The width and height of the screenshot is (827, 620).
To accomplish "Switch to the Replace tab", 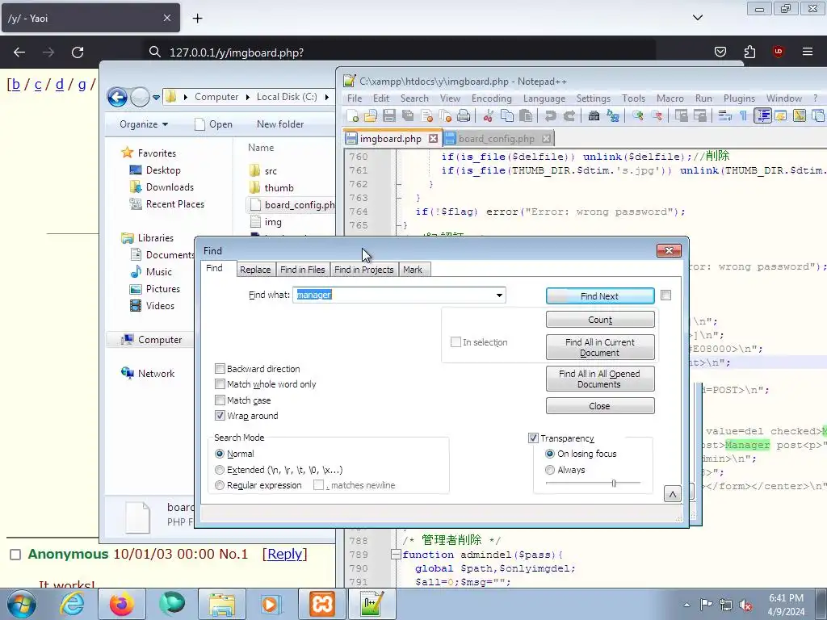I will tap(255, 270).
